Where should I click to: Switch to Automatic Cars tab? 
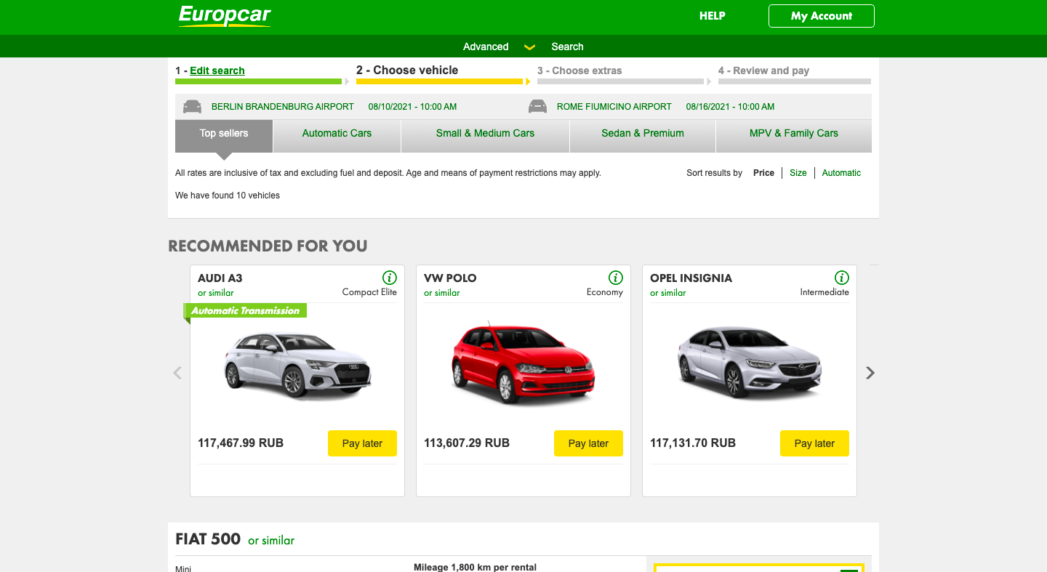click(x=337, y=136)
